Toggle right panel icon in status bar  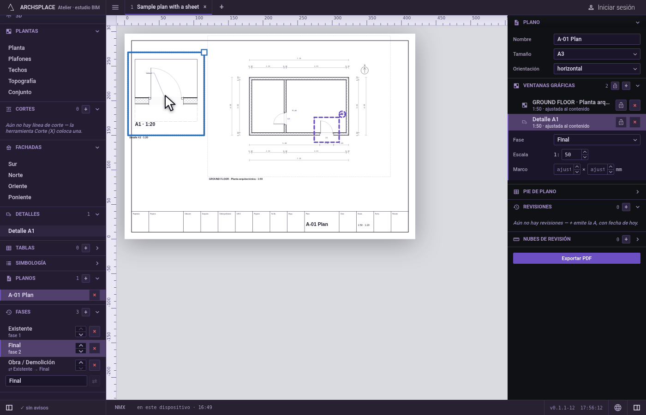637,408
